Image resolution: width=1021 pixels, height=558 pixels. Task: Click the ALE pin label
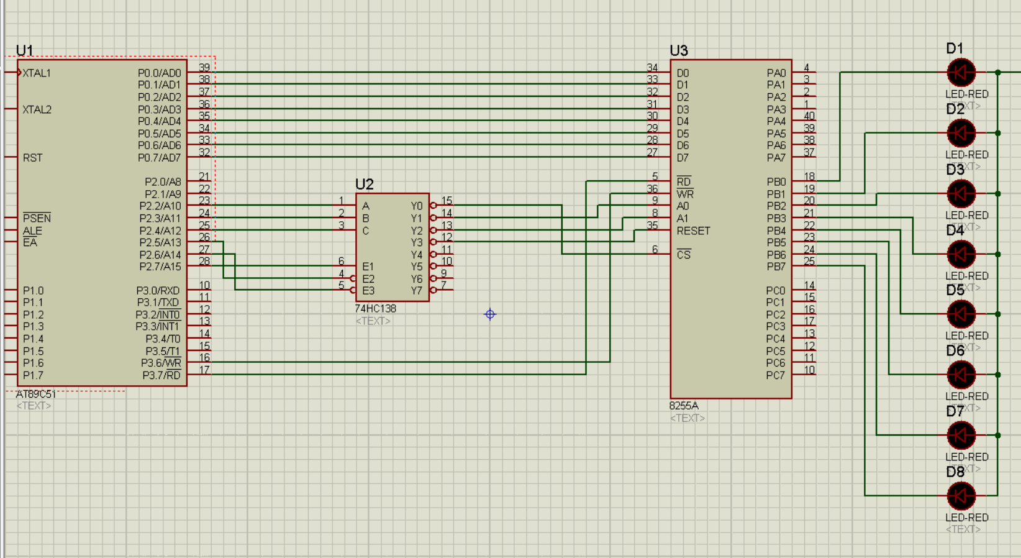coord(32,231)
